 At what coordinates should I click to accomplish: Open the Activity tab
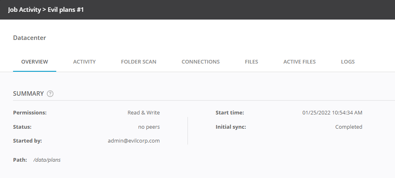pos(84,62)
